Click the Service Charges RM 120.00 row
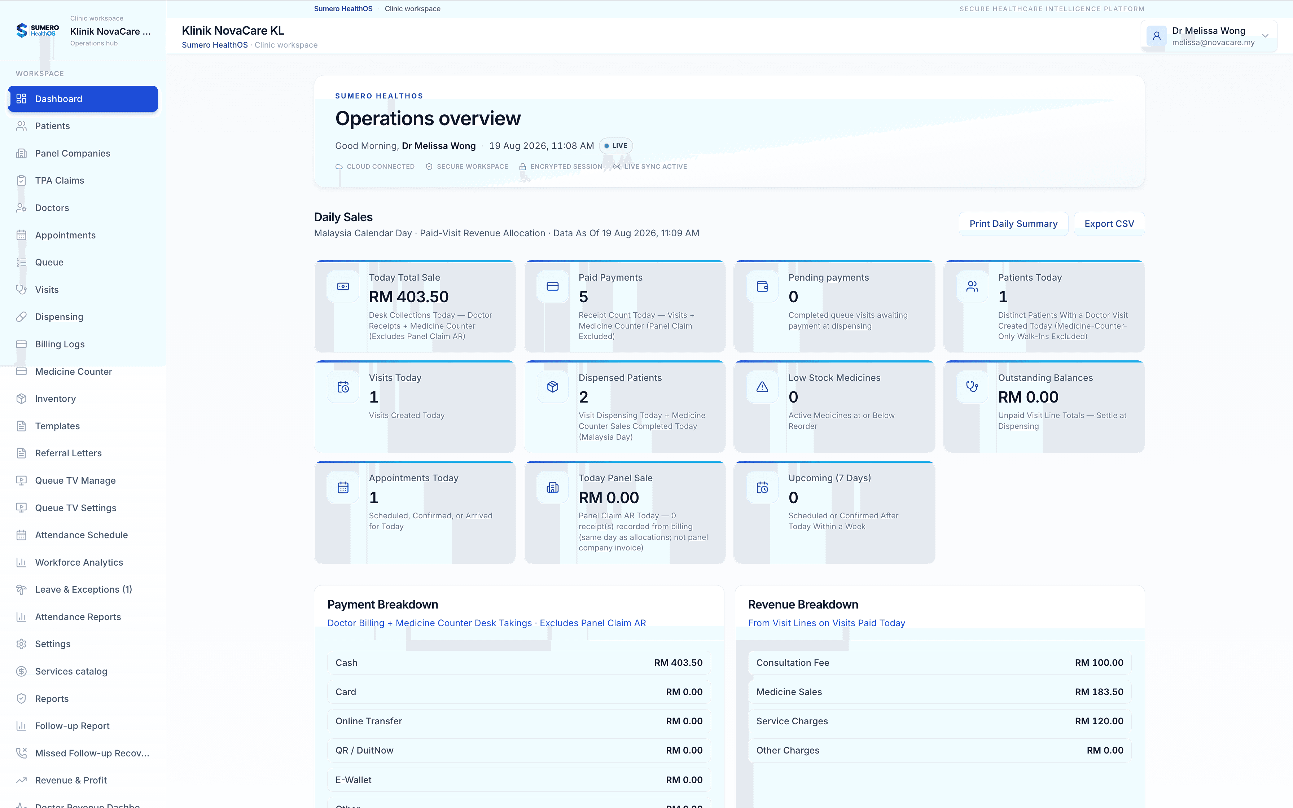Viewport: 1293px width, 808px height. point(939,721)
